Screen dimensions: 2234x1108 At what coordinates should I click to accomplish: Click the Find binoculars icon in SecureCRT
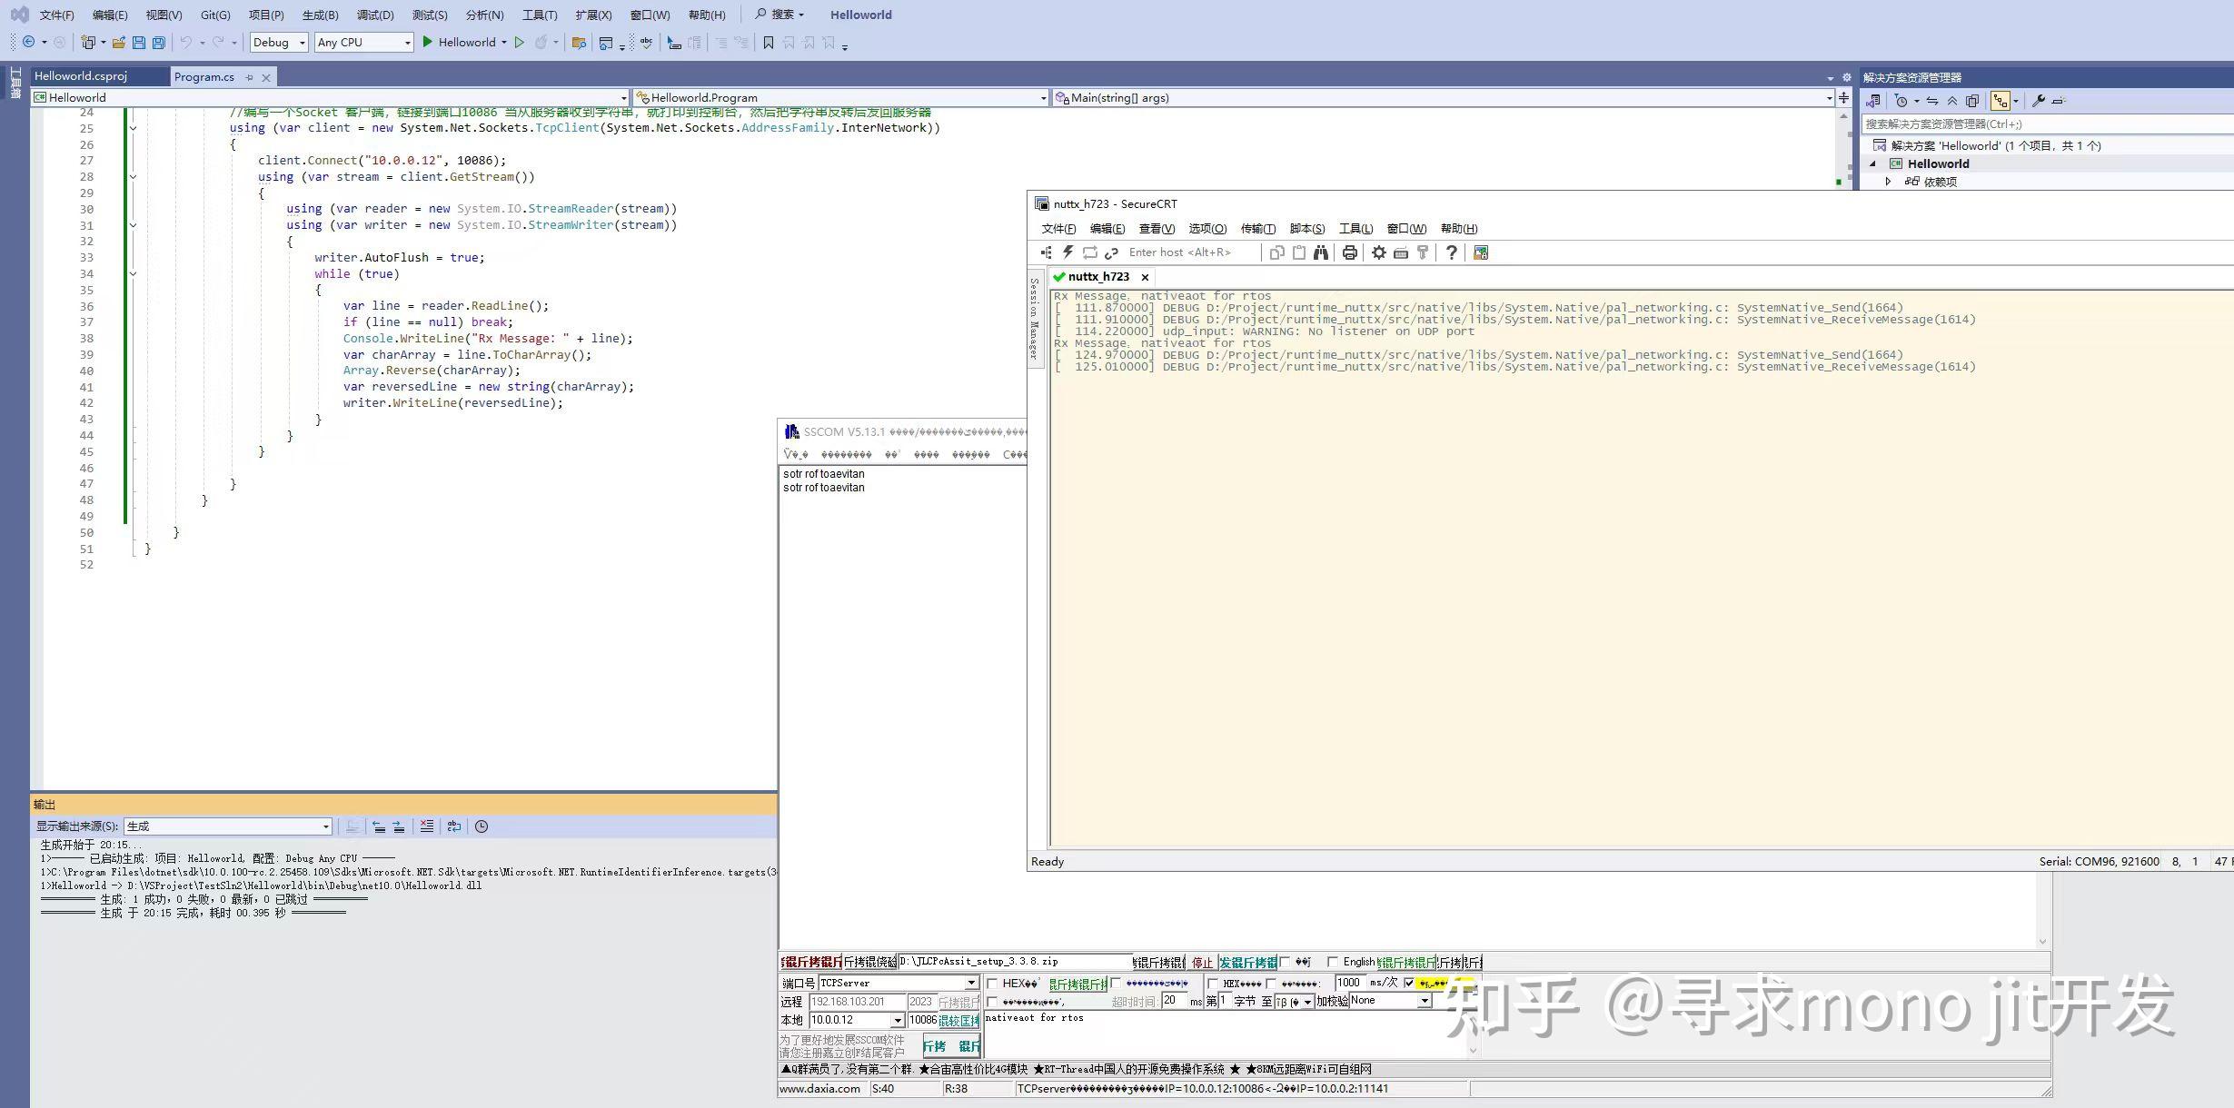click(x=1322, y=253)
